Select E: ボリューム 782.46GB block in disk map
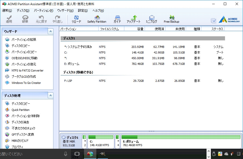The height and width of the screenshot is (159, 243). point(181,141)
